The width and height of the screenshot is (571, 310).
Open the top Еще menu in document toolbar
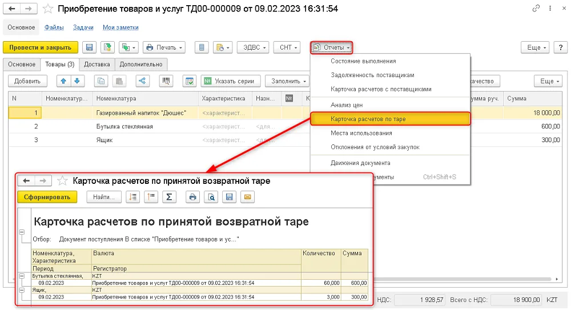pos(535,47)
